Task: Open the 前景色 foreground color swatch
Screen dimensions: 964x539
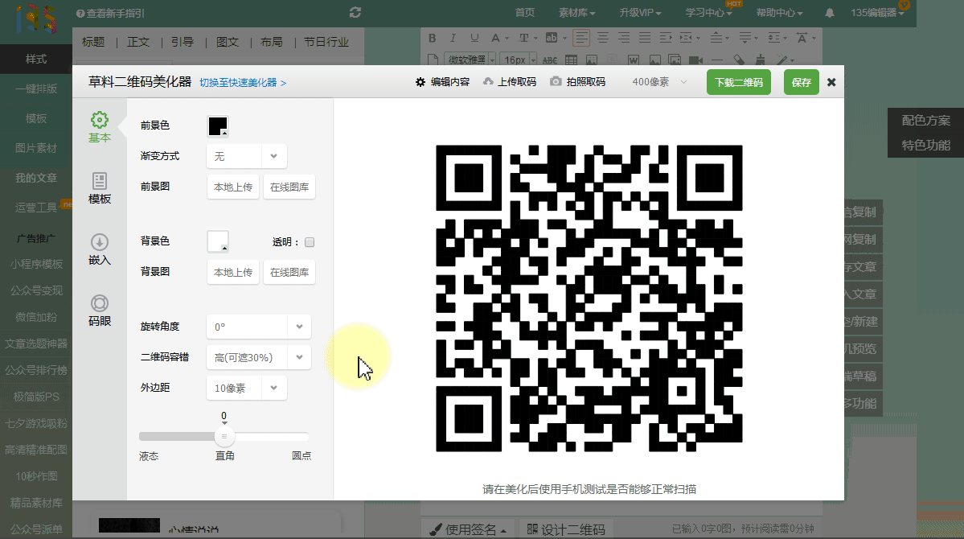Action: (x=218, y=126)
